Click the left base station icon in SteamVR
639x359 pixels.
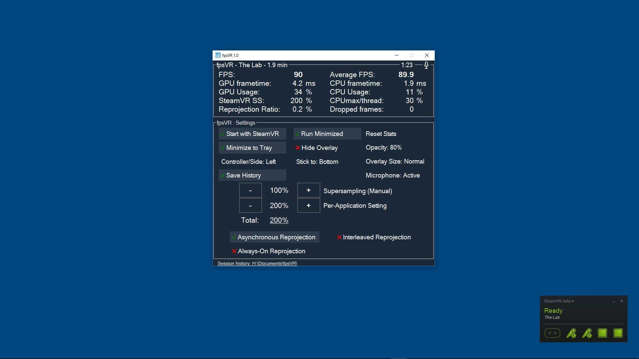602,333
